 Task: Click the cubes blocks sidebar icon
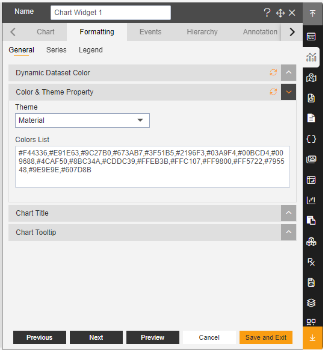click(x=311, y=242)
